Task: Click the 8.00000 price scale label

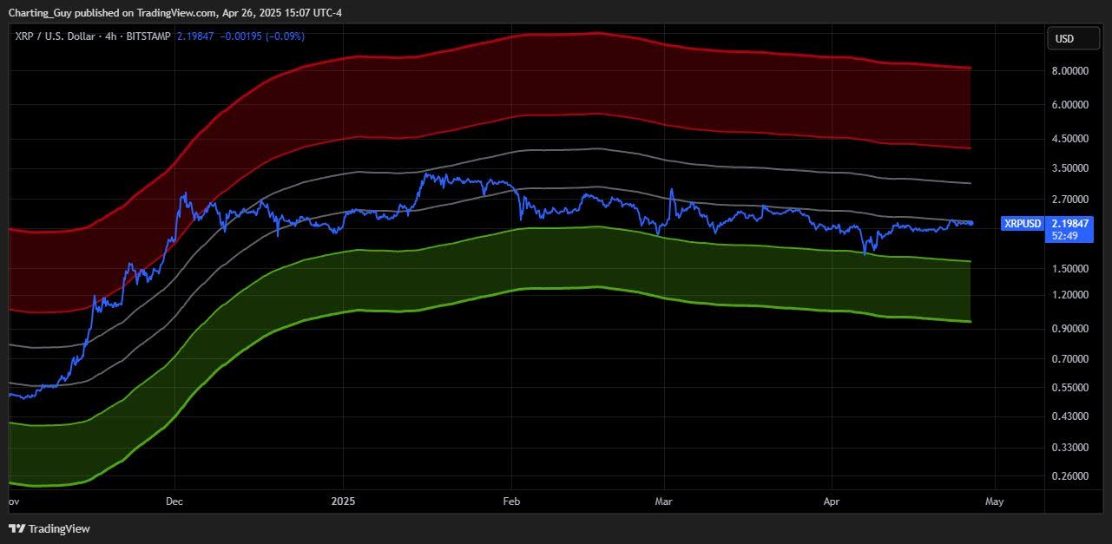Action: pos(1069,71)
